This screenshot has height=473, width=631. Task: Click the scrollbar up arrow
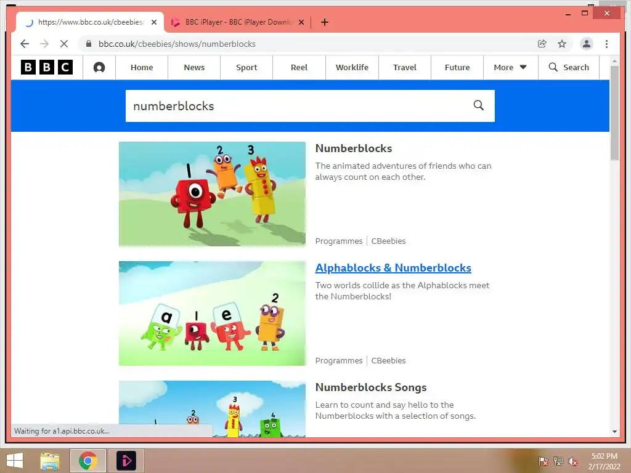tap(614, 61)
